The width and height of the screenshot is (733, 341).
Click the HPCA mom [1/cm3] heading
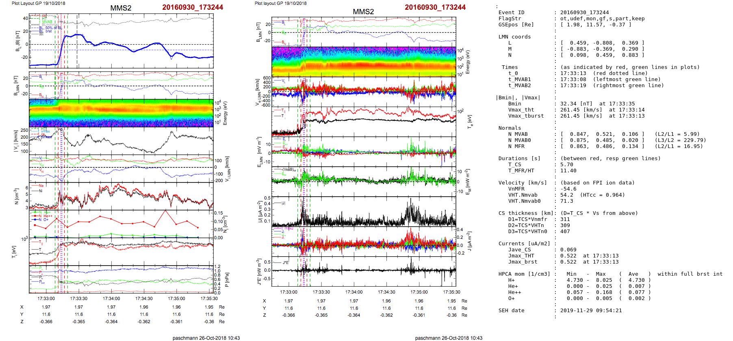pyautogui.click(x=524, y=274)
